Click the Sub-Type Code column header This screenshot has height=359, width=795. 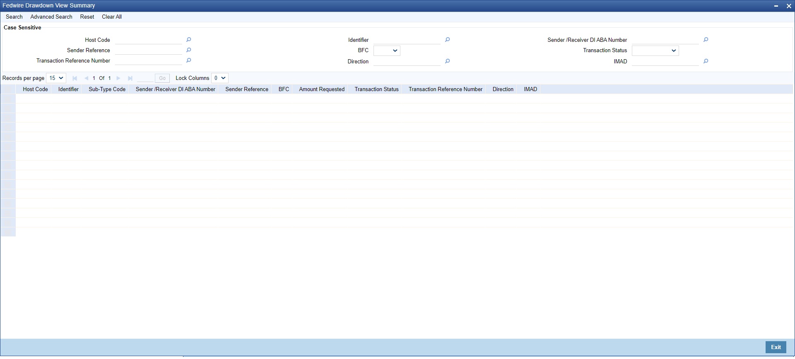pyautogui.click(x=107, y=89)
